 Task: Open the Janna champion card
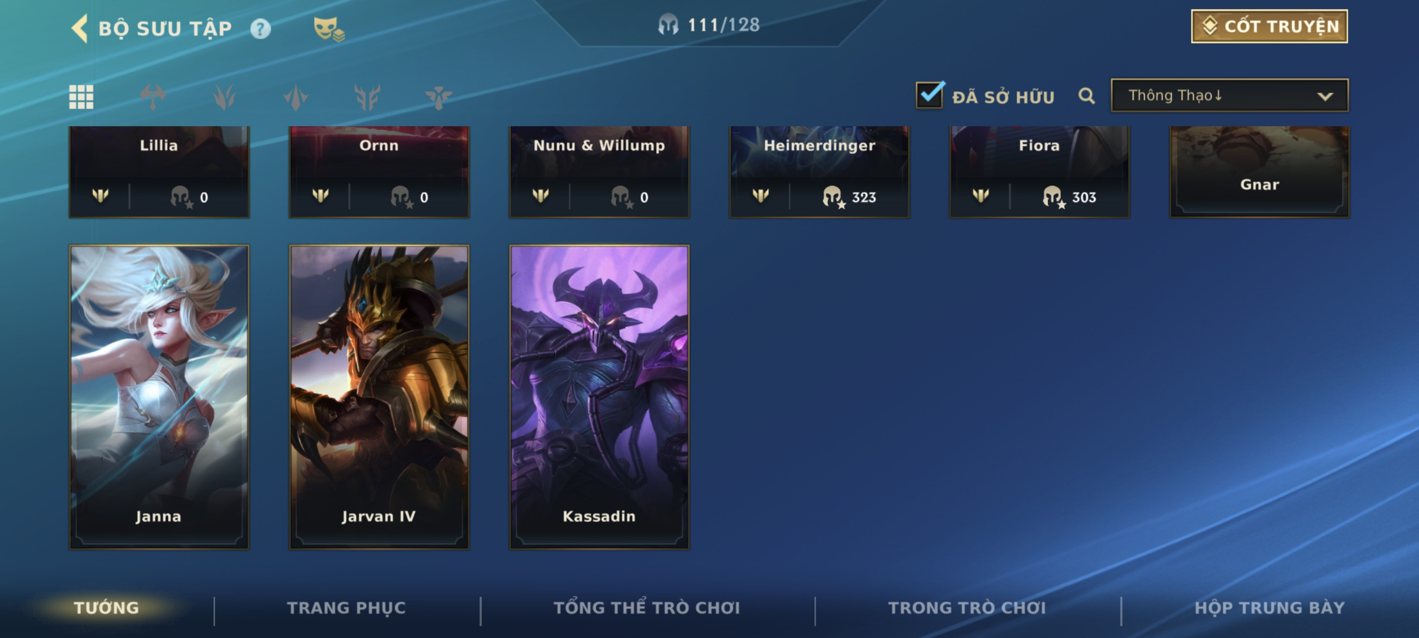coord(159,397)
